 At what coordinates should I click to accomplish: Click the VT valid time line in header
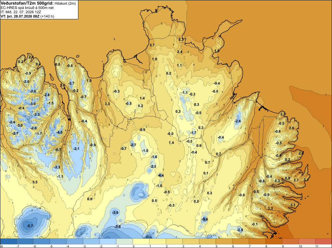27,16
